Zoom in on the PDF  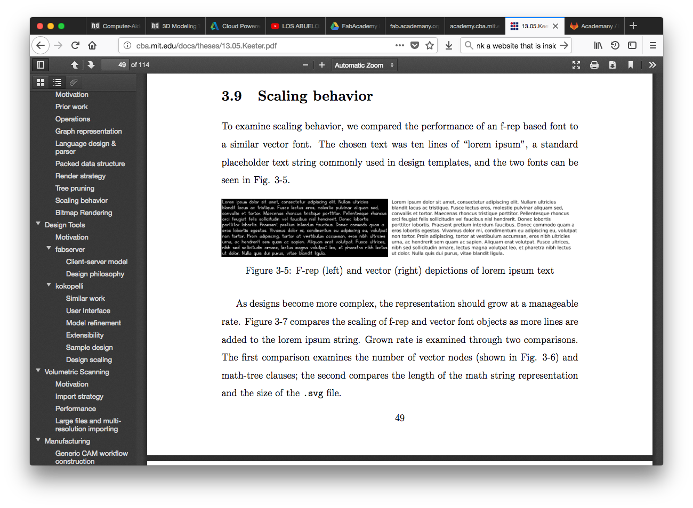point(322,65)
